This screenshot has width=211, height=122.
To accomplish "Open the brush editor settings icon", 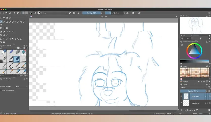I will point(35,13).
